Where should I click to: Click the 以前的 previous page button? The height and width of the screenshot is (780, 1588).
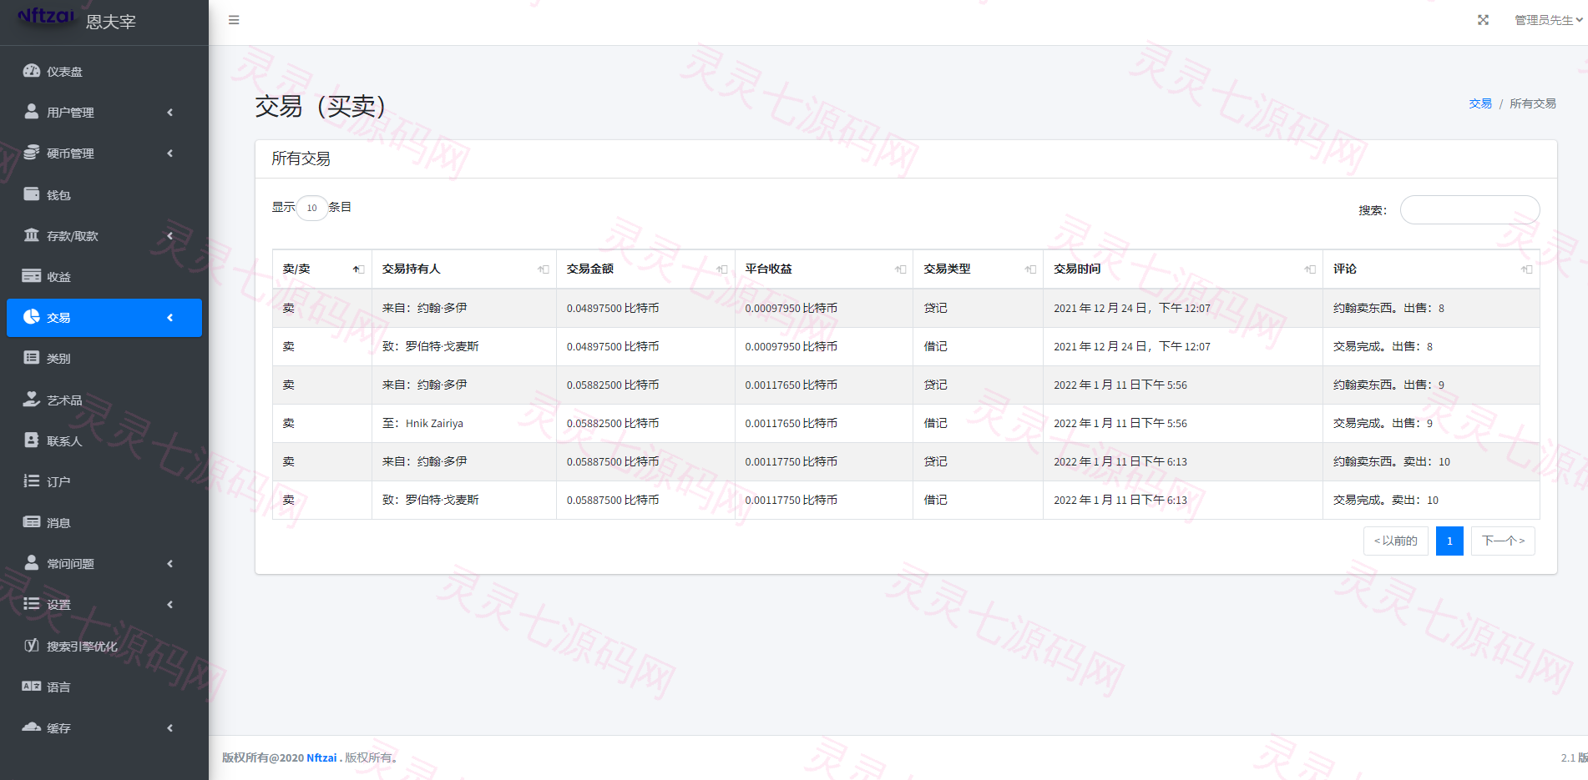point(1396,541)
